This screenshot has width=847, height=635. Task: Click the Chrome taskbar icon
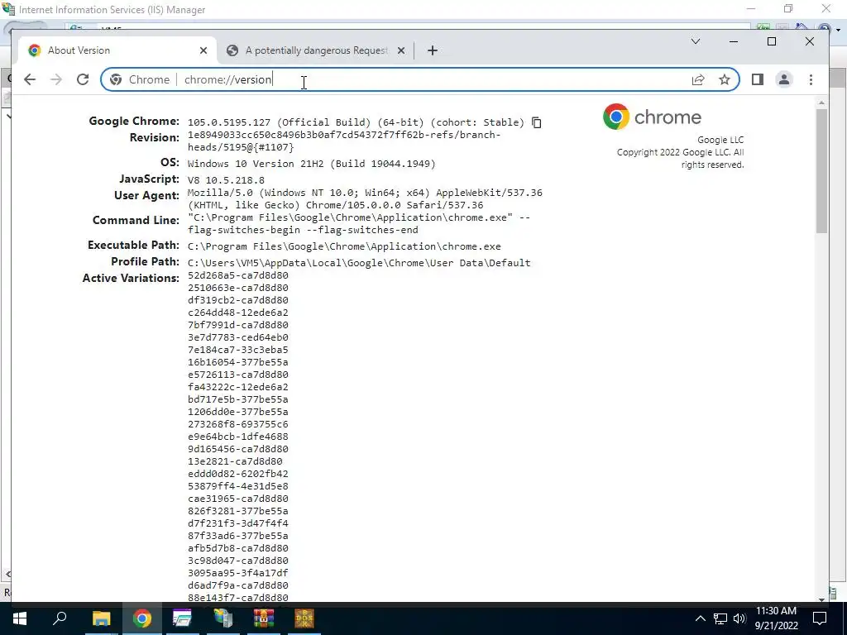point(142,618)
